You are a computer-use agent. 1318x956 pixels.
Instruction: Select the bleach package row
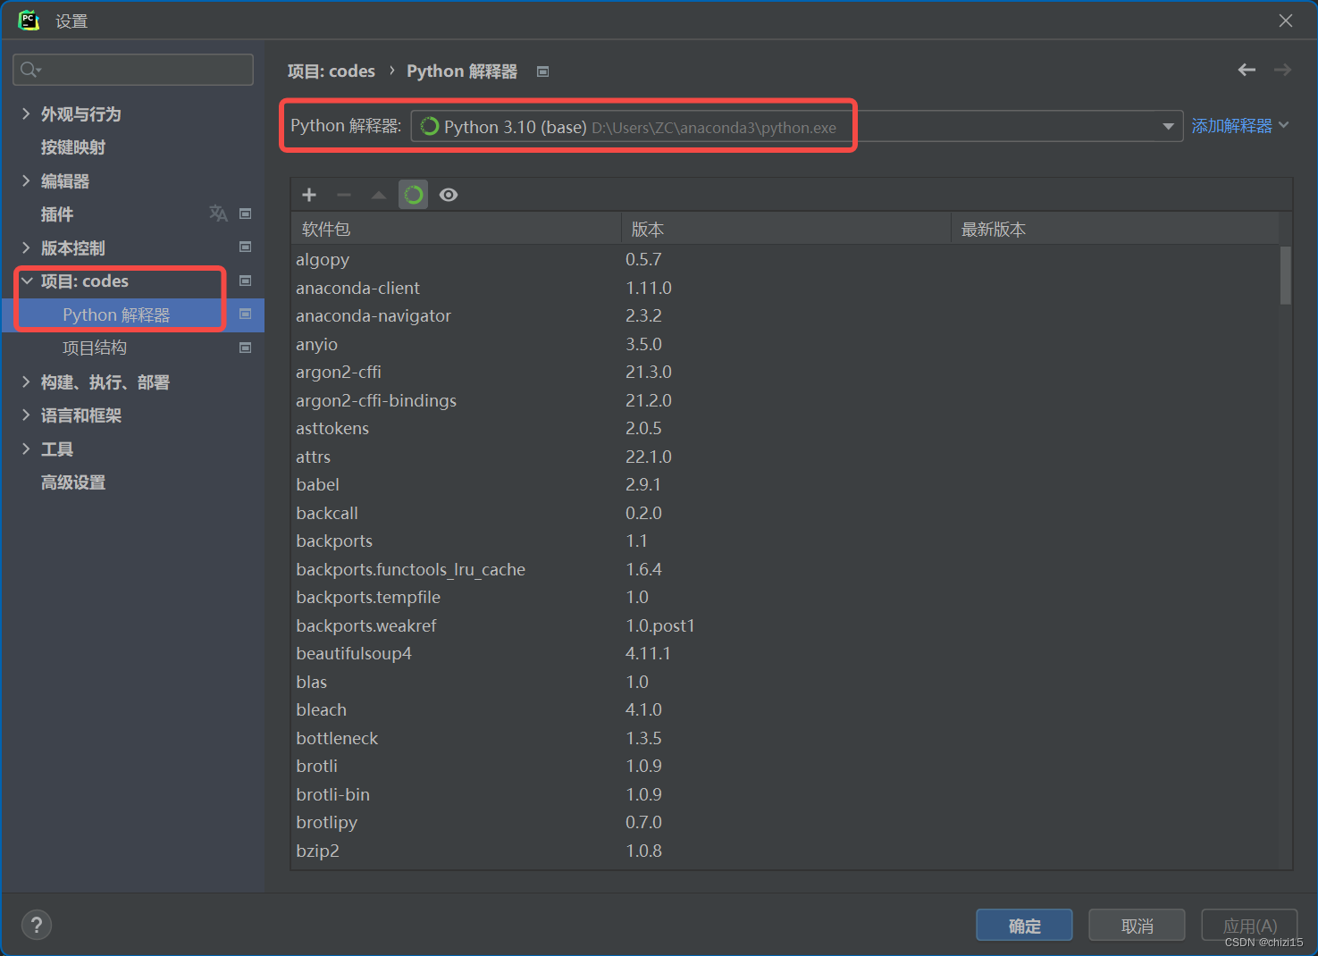coord(785,709)
